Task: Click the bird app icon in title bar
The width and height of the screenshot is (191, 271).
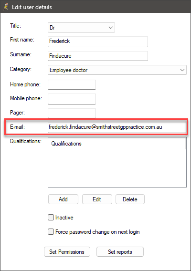Action: (x=6, y=7)
